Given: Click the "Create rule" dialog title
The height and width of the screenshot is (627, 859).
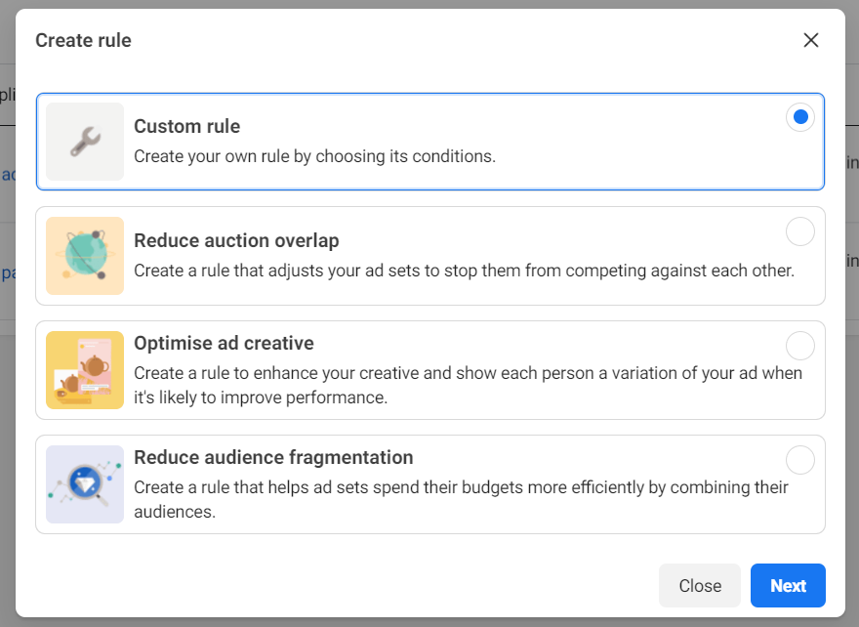Looking at the screenshot, I should pos(83,40).
